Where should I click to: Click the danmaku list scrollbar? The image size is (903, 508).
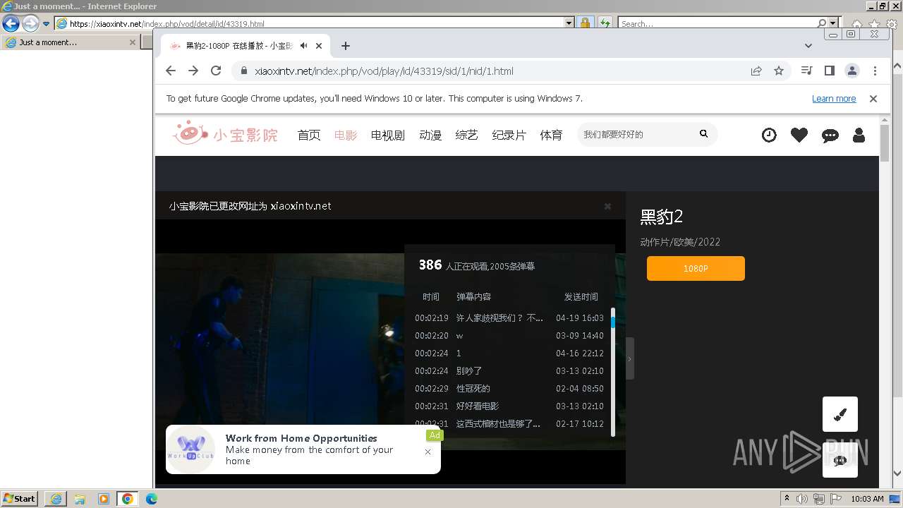(x=613, y=372)
